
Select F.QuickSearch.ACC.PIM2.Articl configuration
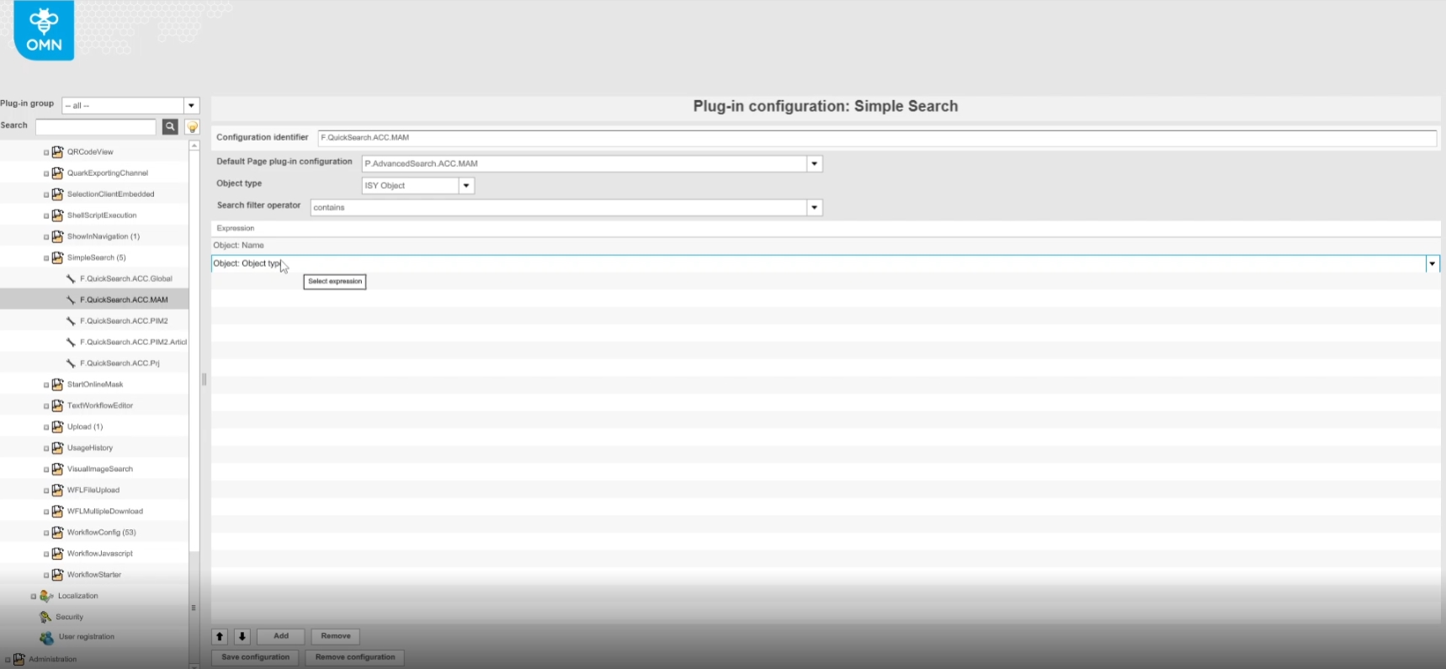[x=133, y=342]
